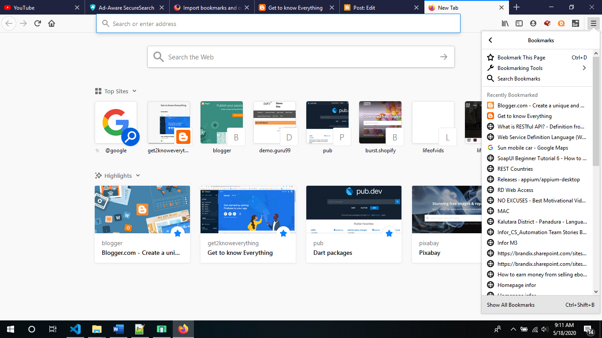Screen dimensions: 602x338
Task: Toggle the sidebar view icon
Action: point(519,23)
